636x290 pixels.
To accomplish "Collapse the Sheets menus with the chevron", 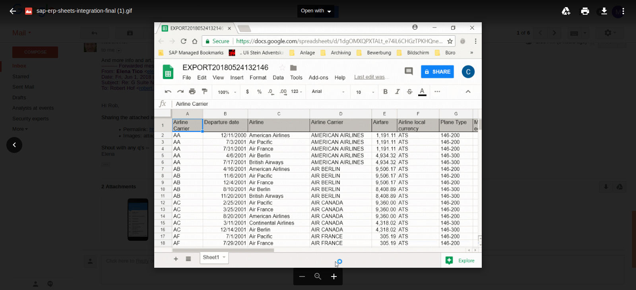I will [468, 91].
